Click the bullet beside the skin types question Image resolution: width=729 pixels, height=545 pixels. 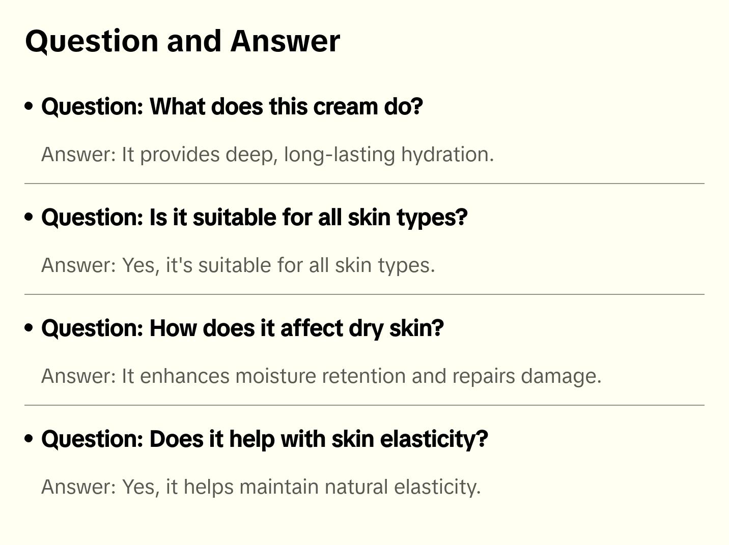tap(29, 217)
